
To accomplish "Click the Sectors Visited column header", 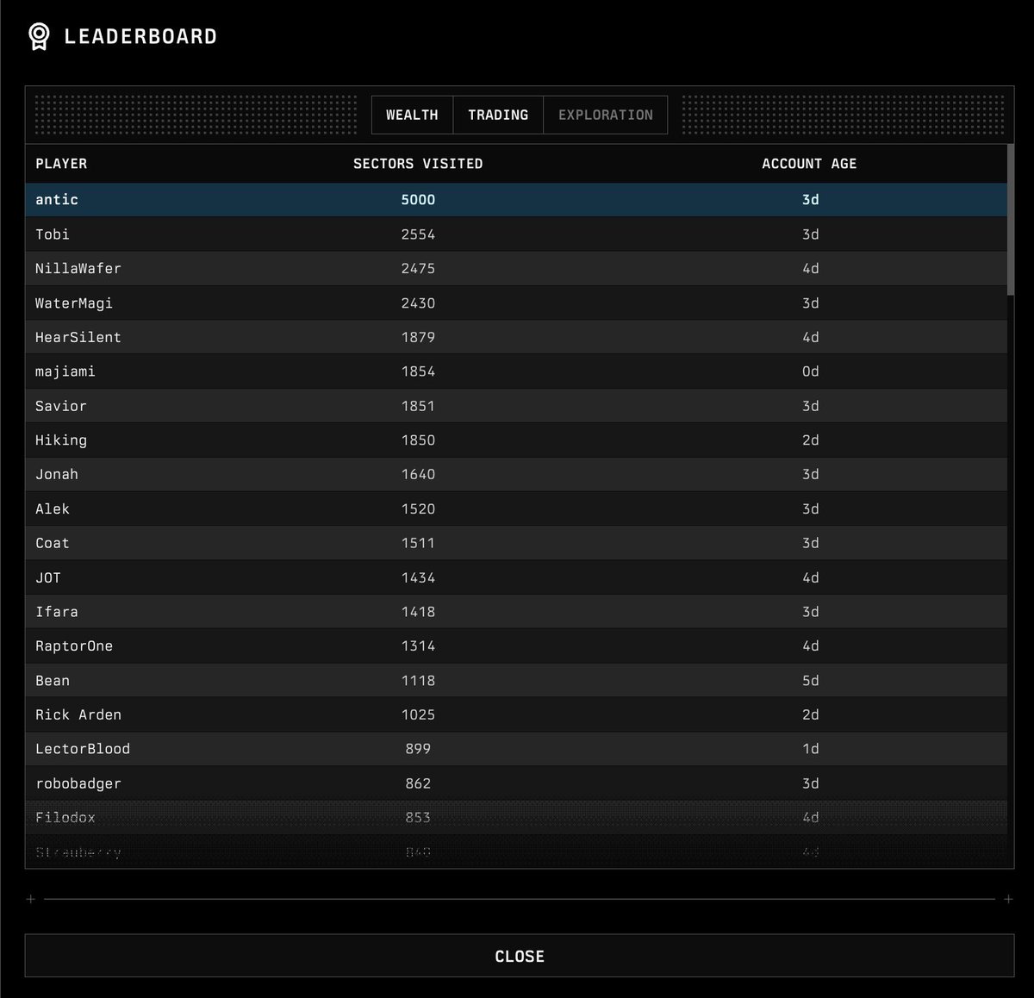I will (418, 164).
